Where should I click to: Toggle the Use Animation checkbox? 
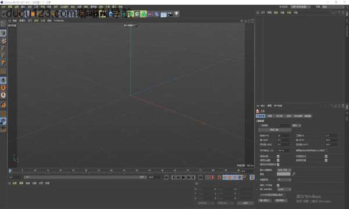278,156
